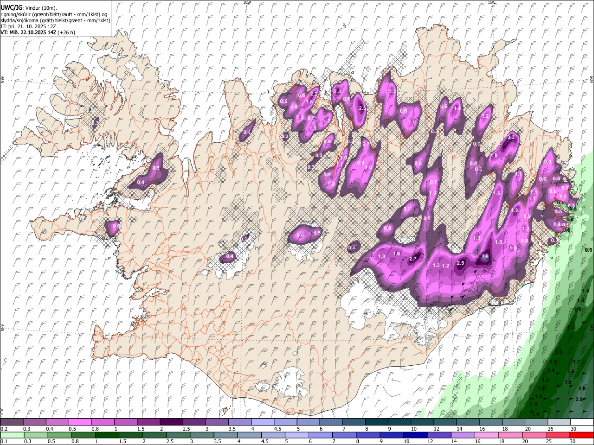Click the 'rigning/skúrir' legend description line
Screen dimensions: 594x445
point(54,14)
